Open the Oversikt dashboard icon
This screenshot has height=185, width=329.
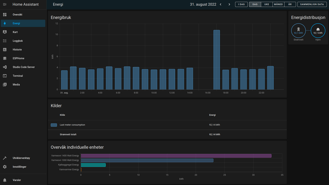[5, 15]
